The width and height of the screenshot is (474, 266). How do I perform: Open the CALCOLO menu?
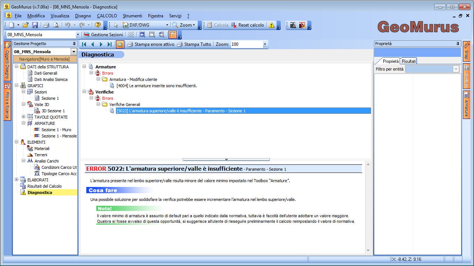tap(107, 16)
